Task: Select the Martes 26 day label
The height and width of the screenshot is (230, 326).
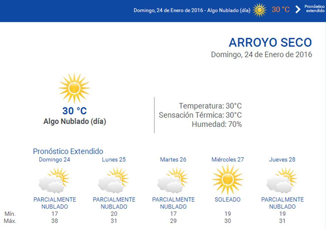Action: [x=173, y=160]
